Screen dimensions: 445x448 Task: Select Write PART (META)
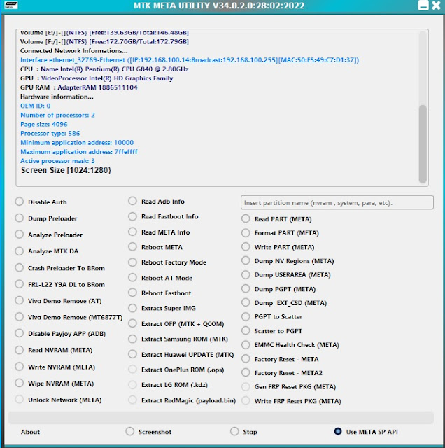tap(246, 247)
